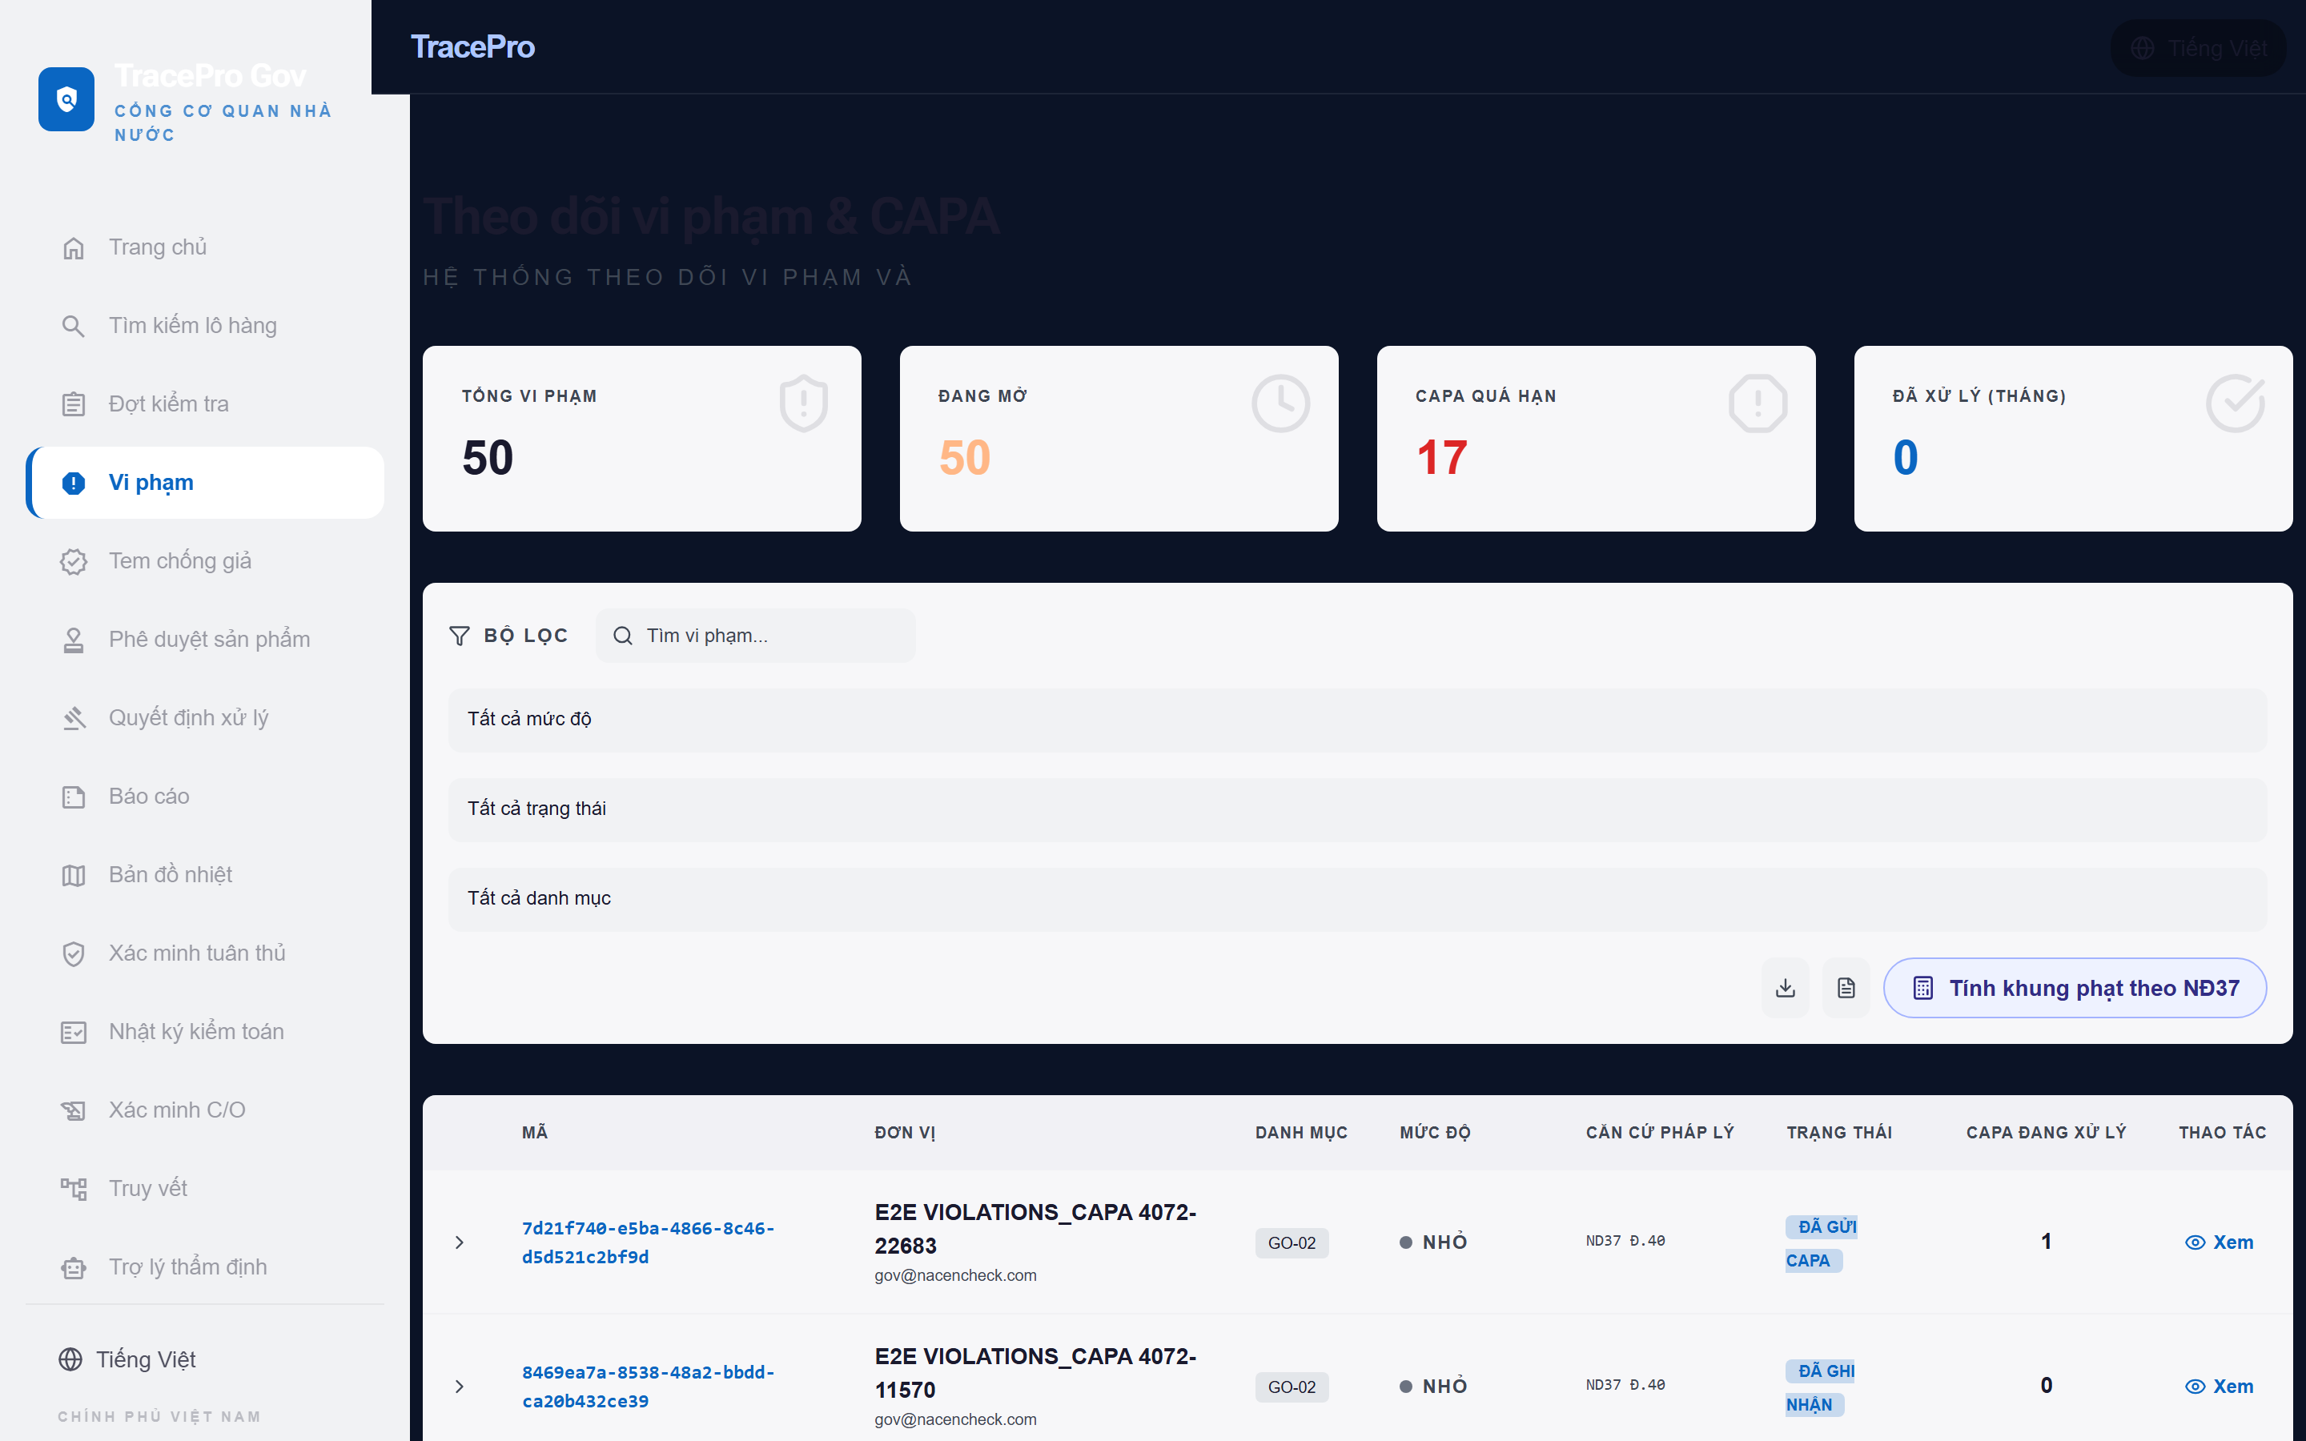
Task: Click Trợ lý thẩm định robot icon
Action: click(74, 1267)
